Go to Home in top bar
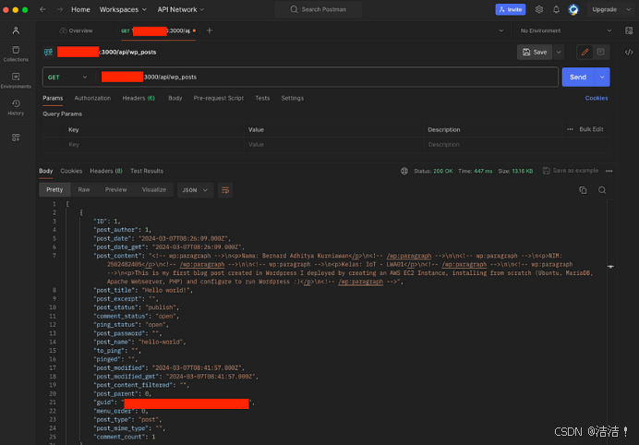This screenshot has width=639, height=445. 80,9
